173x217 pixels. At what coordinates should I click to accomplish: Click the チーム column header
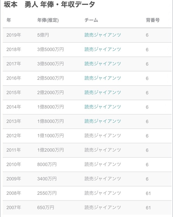(91, 20)
